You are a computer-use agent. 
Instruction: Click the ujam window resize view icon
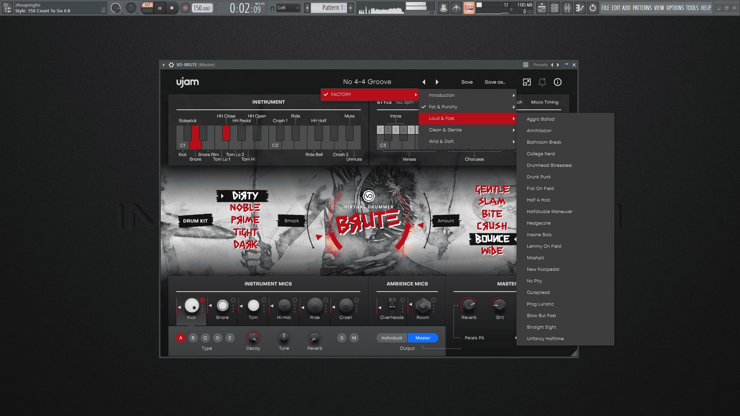tap(527, 82)
